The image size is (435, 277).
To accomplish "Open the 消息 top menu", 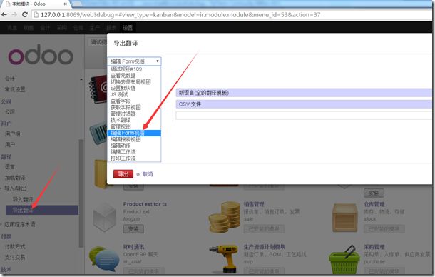I will [x=12, y=28].
